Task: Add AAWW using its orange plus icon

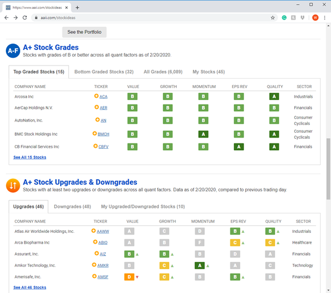Action: coord(93,230)
